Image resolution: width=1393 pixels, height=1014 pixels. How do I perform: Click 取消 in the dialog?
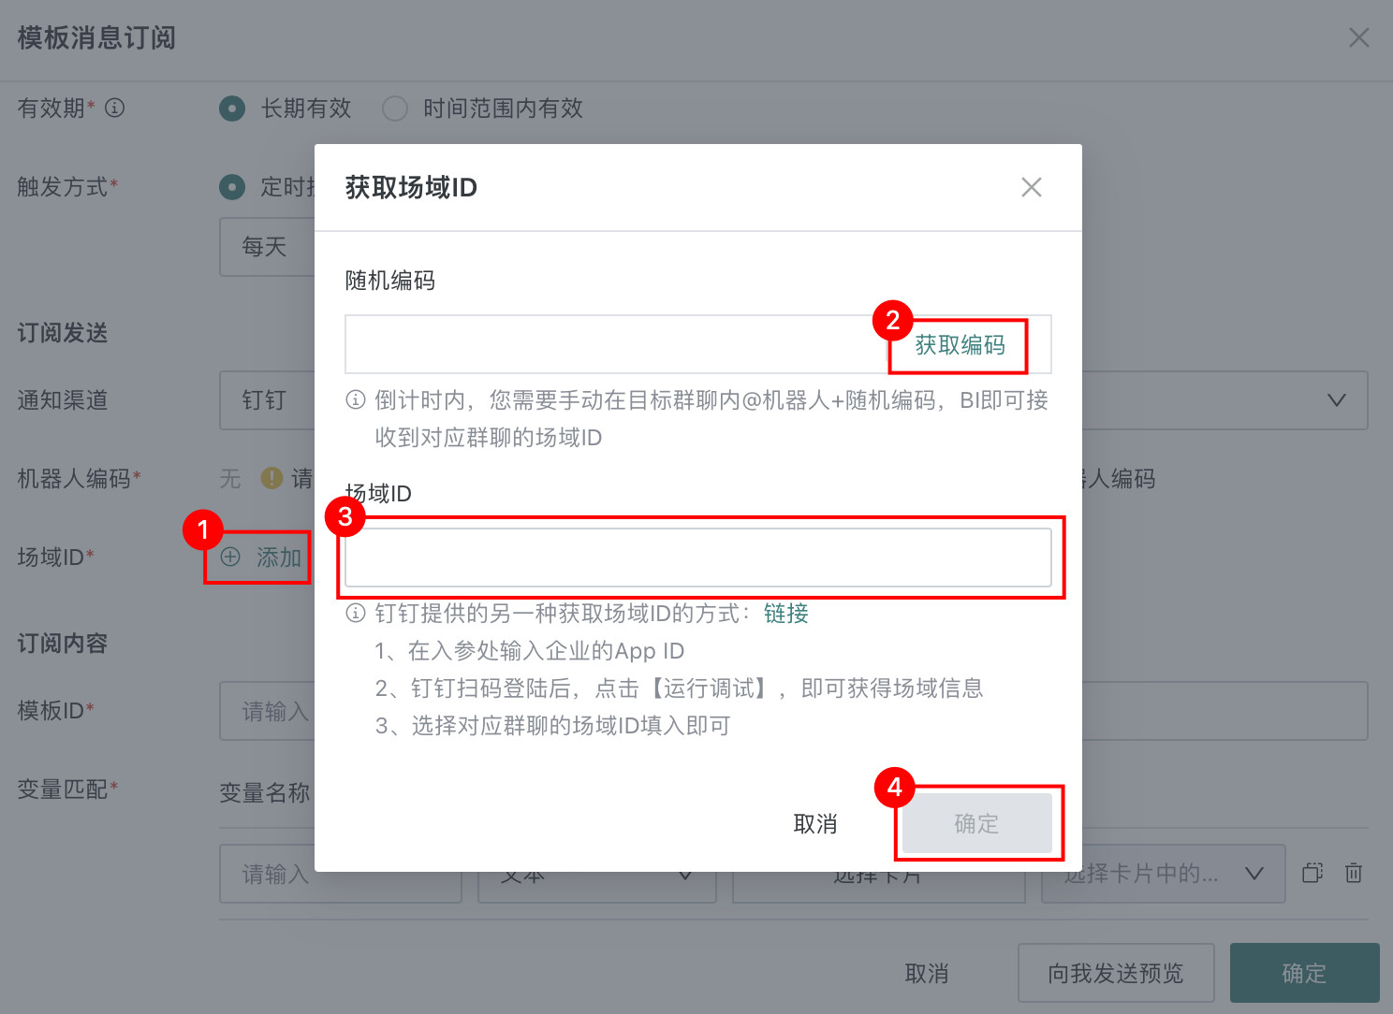(814, 824)
